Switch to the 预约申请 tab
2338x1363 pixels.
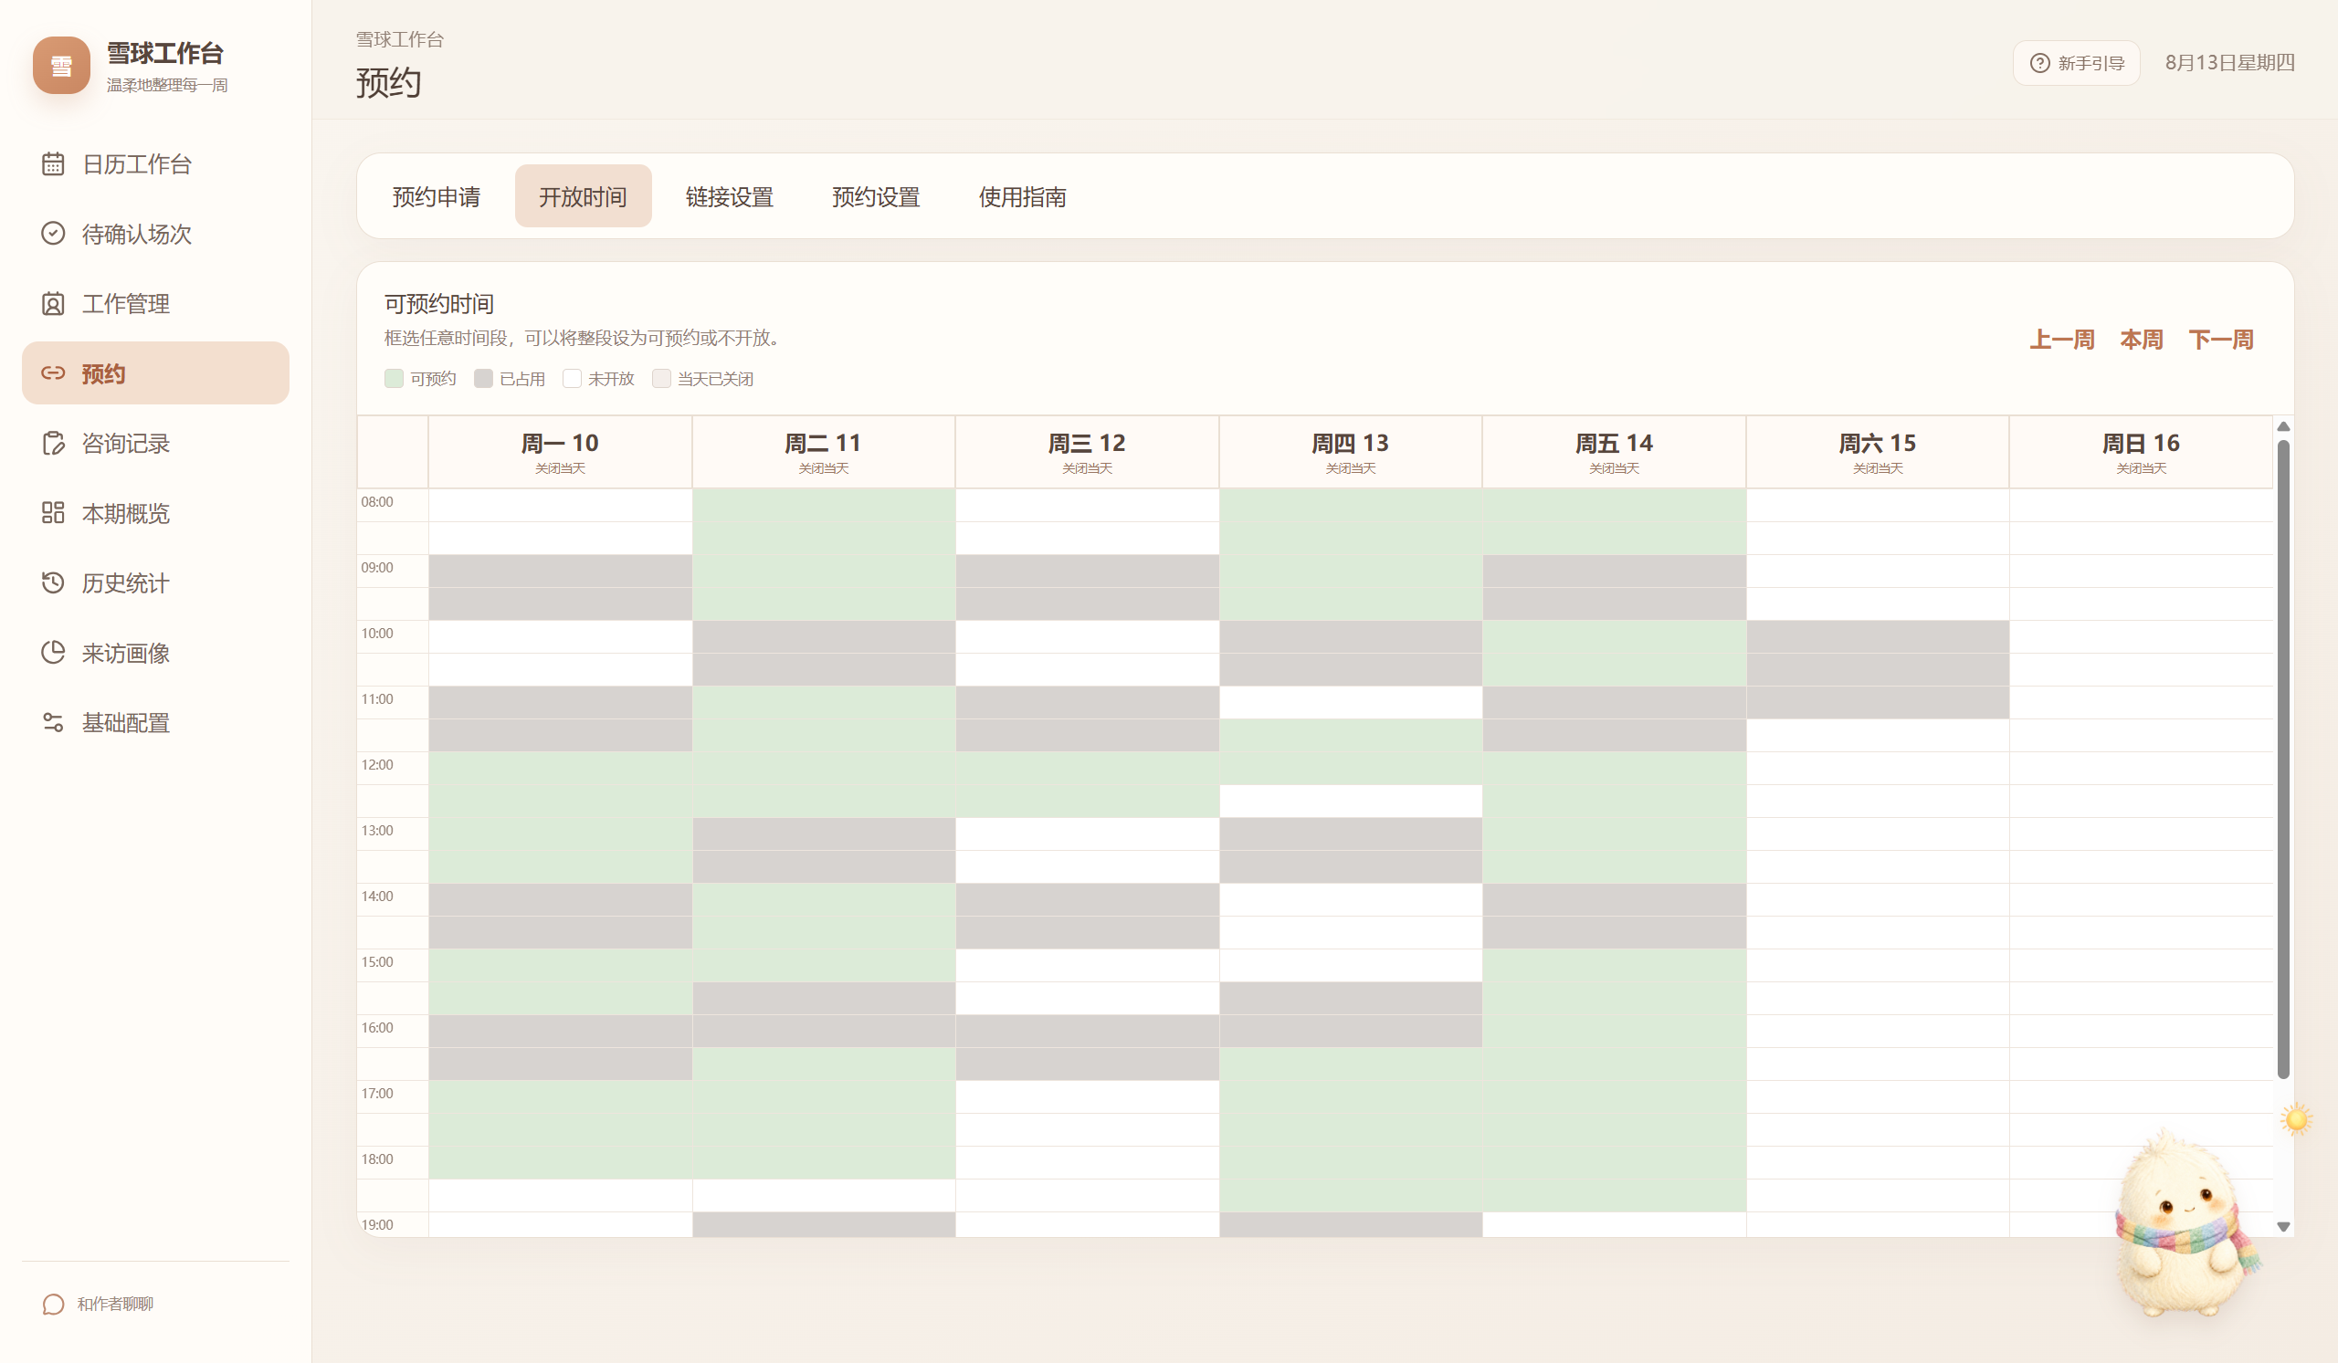point(436,196)
